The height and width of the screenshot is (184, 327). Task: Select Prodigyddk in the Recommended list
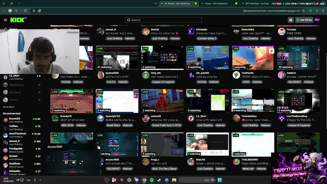[22, 150]
